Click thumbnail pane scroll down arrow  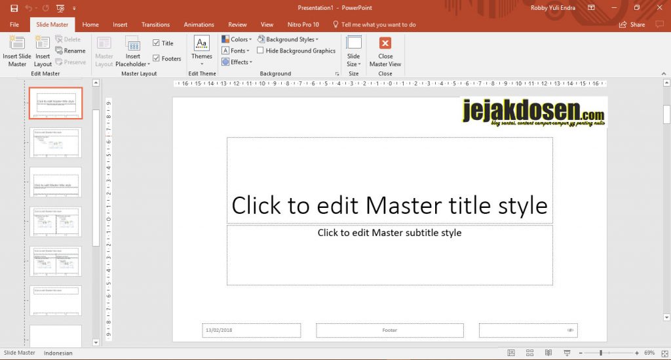tap(96, 342)
